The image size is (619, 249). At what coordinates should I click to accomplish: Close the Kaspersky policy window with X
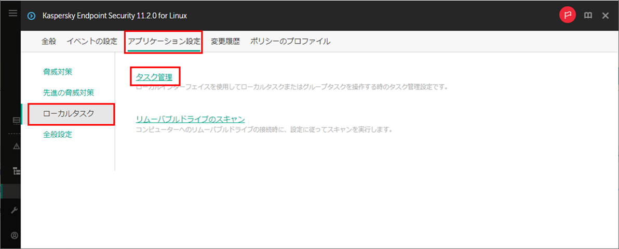tap(605, 16)
